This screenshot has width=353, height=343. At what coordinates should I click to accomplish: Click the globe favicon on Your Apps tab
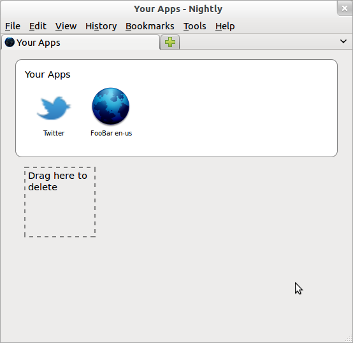click(x=10, y=42)
